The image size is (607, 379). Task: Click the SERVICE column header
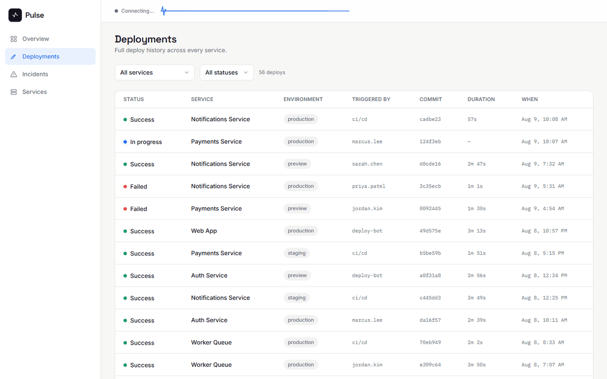point(202,100)
